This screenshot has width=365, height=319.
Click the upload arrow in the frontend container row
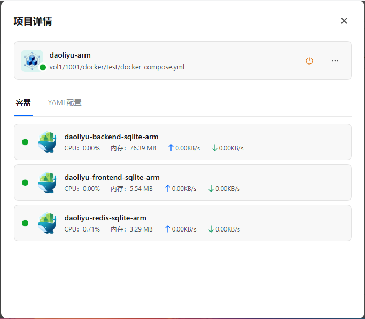pyautogui.click(x=167, y=188)
